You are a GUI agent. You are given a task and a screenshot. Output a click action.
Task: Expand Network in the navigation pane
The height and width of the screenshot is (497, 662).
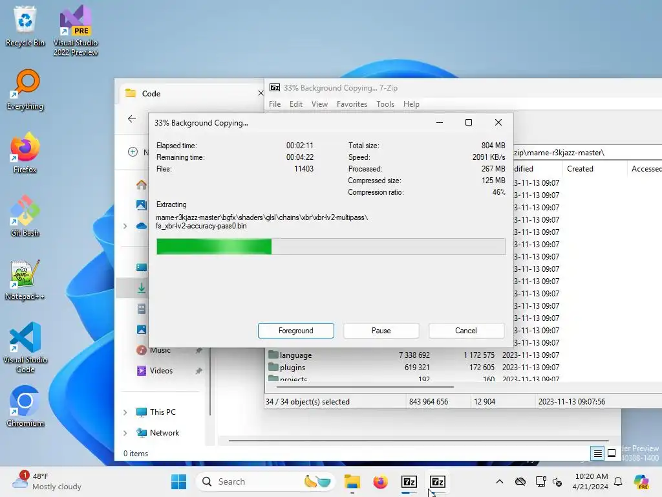coord(125,433)
